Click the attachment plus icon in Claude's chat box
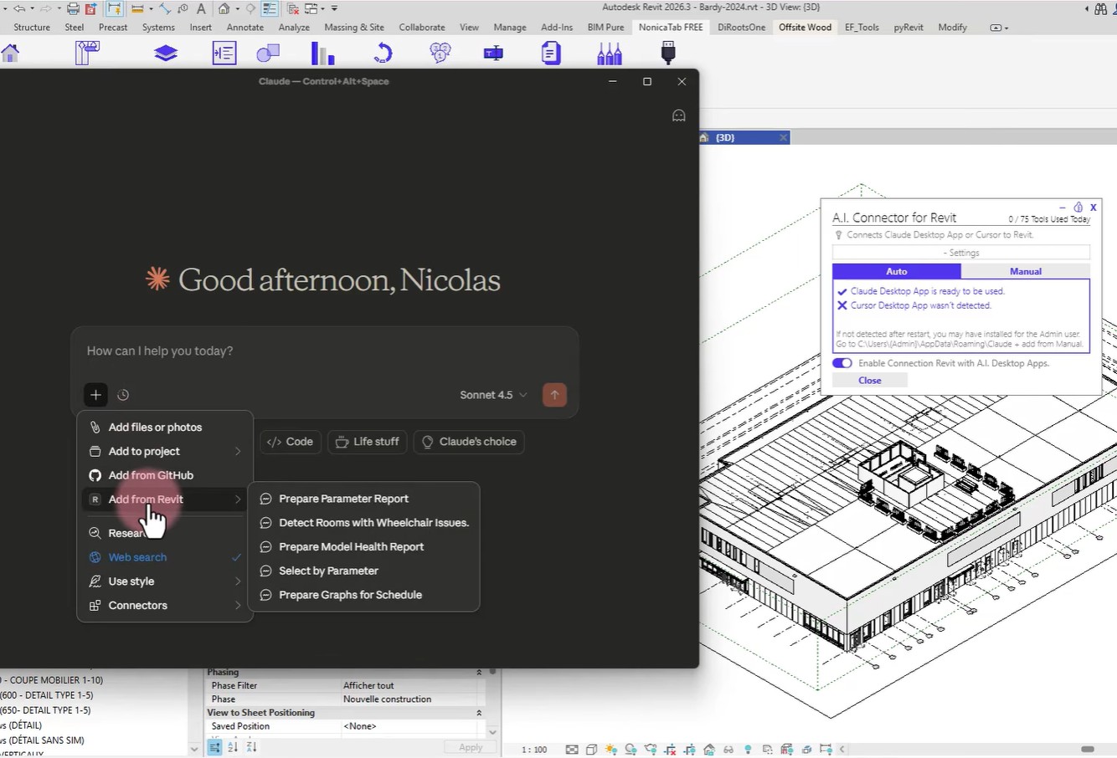1117x758 pixels. pyautogui.click(x=95, y=394)
